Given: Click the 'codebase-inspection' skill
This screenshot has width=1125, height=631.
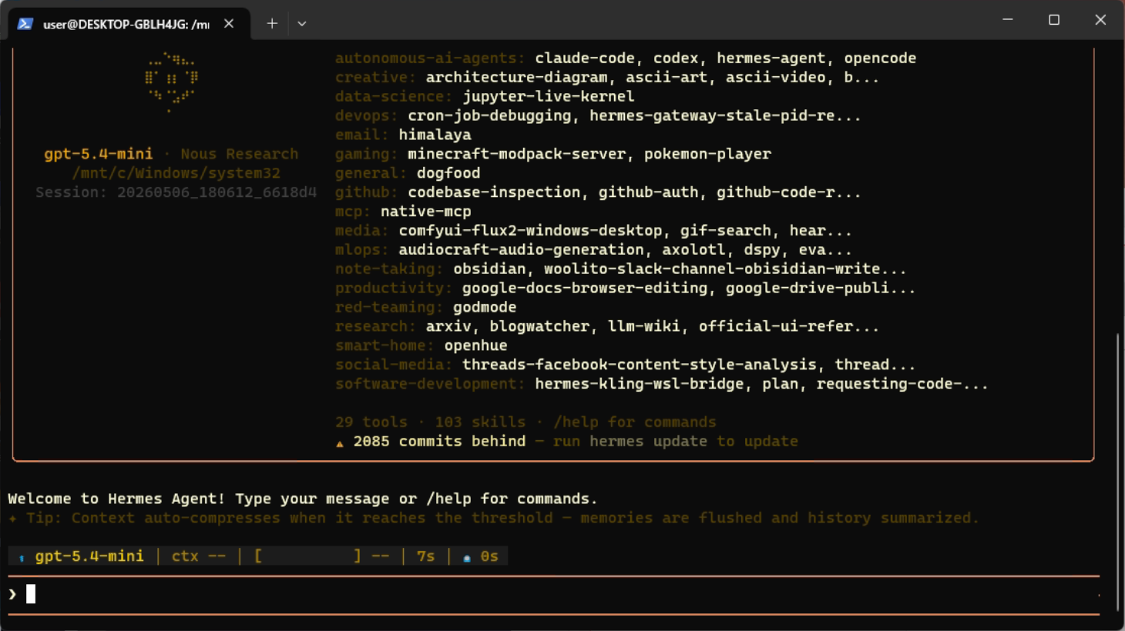Looking at the screenshot, I should tap(494, 192).
